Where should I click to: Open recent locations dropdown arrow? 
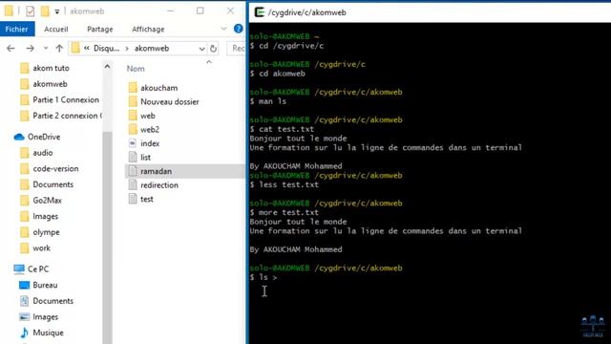[46, 49]
